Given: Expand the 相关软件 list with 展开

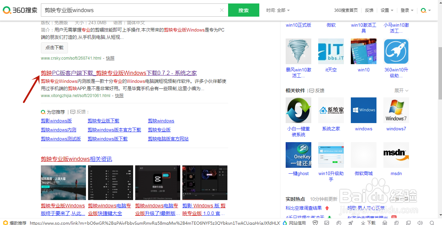Looking at the screenshot, I should point(401,90).
